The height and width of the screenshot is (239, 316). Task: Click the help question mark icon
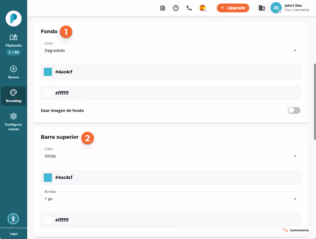pyautogui.click(x=176, y=8)
